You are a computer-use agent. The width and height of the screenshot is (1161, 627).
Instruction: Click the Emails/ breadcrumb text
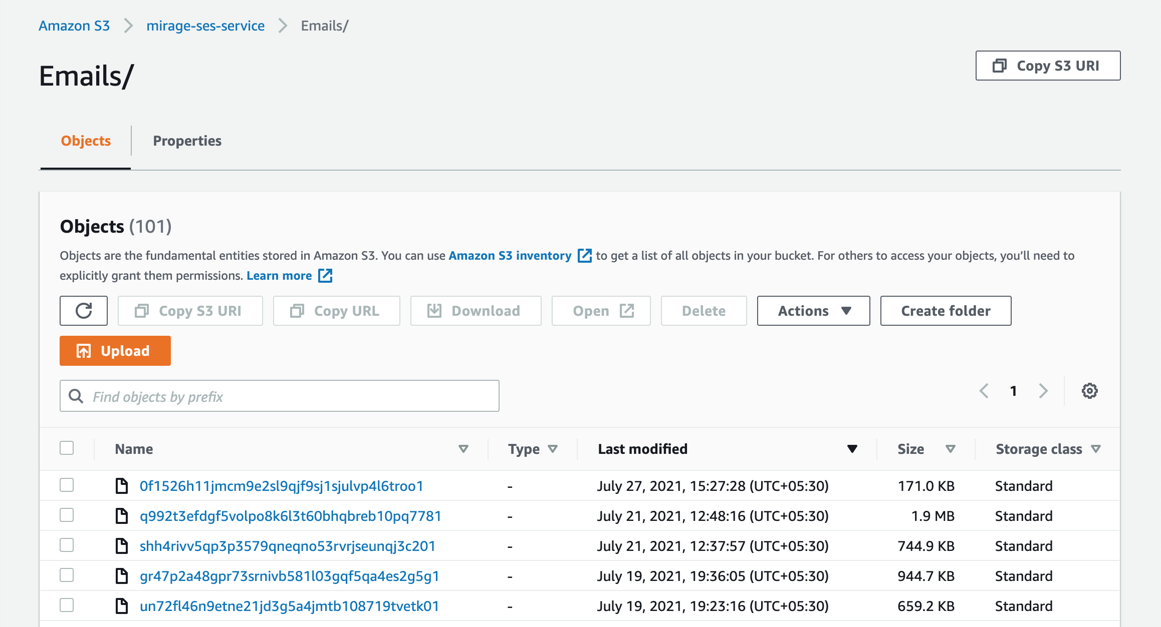325,26
